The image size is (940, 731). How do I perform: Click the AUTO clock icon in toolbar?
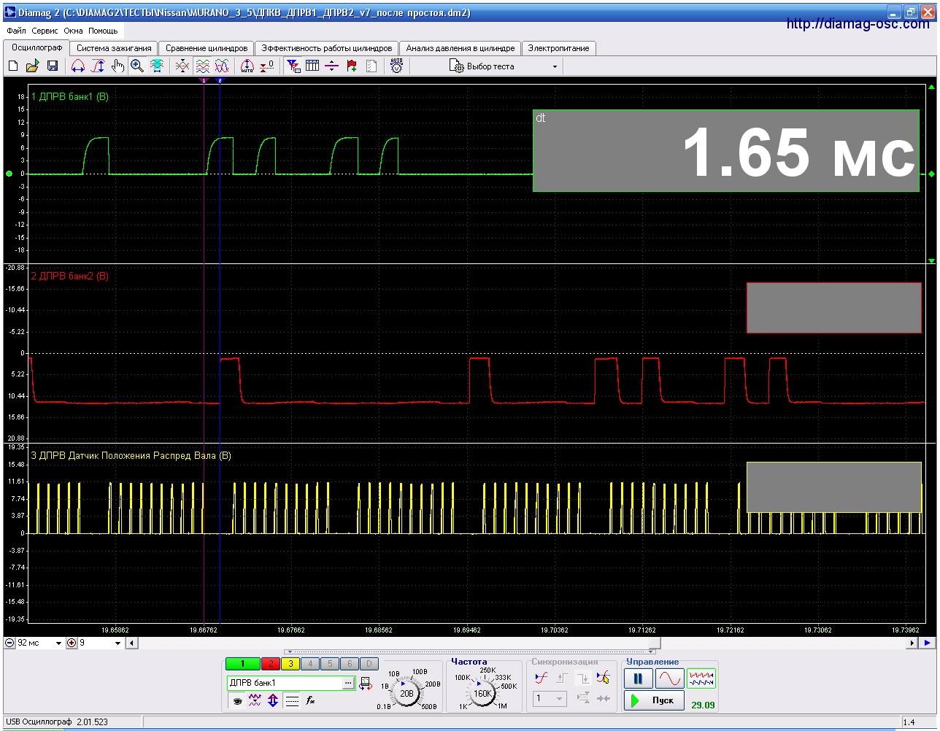[x=396, y=66]
